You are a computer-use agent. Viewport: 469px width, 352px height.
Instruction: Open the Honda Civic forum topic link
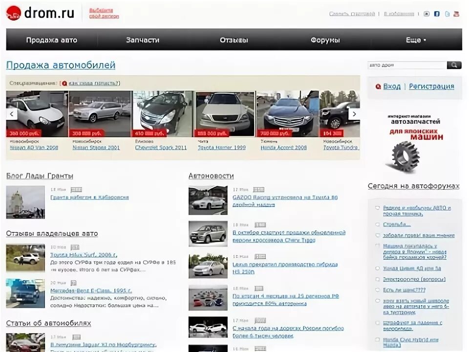411,342
